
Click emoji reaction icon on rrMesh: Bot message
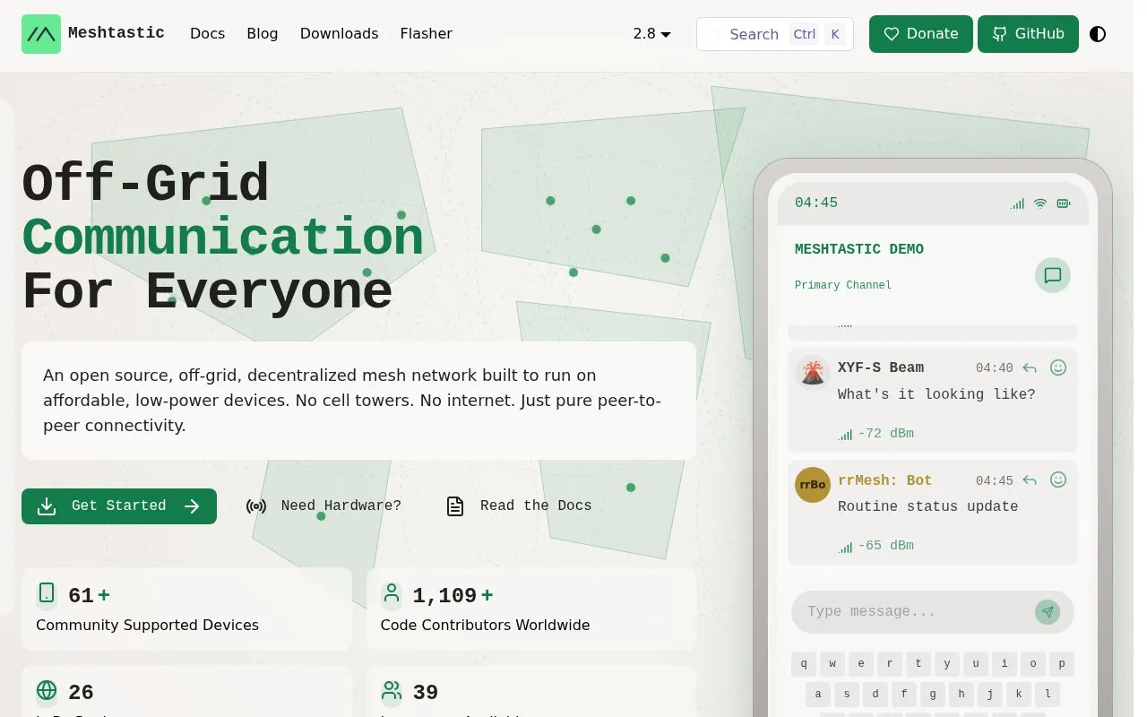point(1058,479)
